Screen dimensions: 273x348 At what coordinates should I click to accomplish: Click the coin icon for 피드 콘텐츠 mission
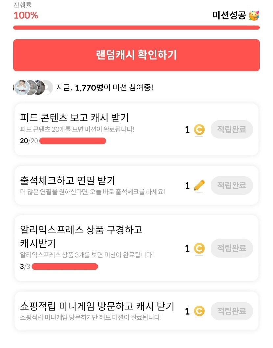[x=199, y=130]
